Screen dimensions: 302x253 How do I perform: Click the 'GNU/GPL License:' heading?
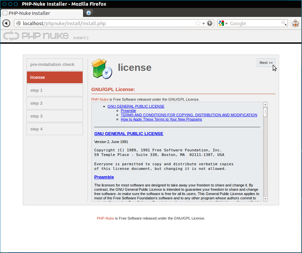(x=113, y=89)
